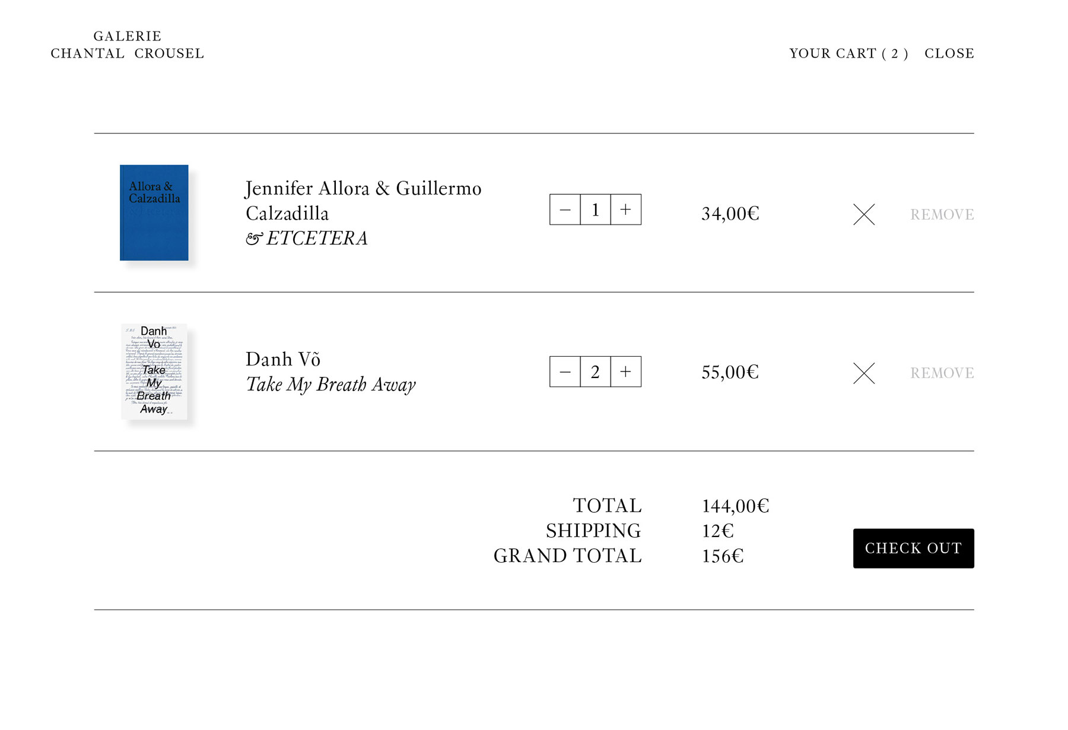Open the Danh Vo book cover thumbnail
The width and height of the screenshot is (1068, 730).
coord(154,372)
